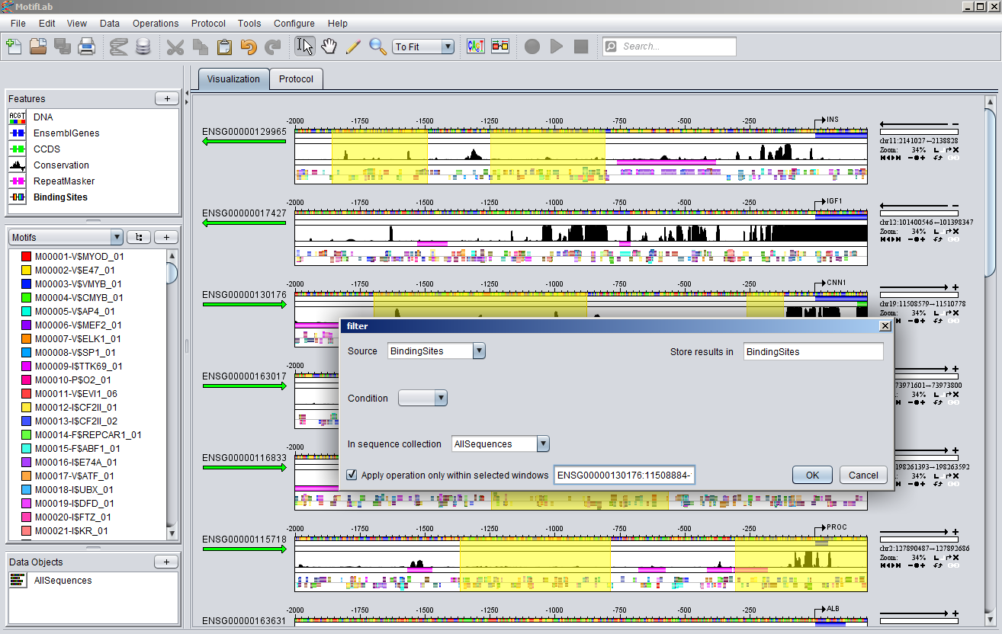Click the green swatch for M00004-V$CMYB_01
The height and width of the screenshot is (634, 1002).
pyautogui.click(x=26, y=298)
